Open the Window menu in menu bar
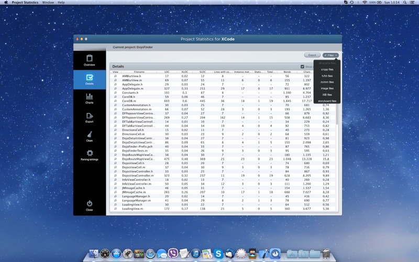The width and height of the screenshot is (419, 262). pos(48,3)
